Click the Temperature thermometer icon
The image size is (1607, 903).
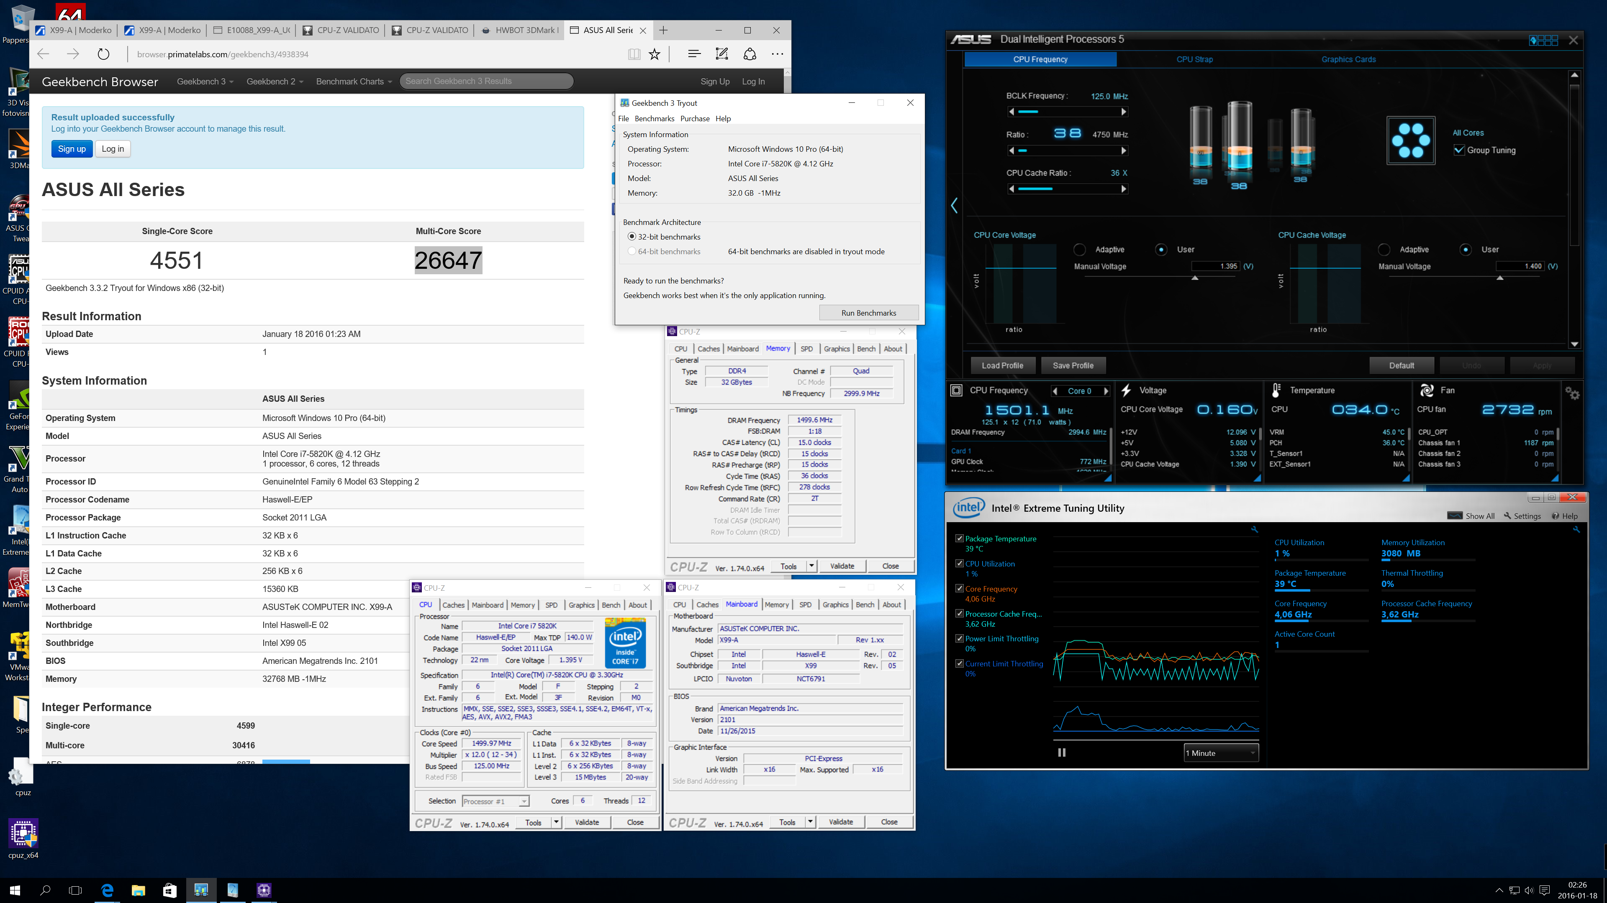[x=1276, y=390]
